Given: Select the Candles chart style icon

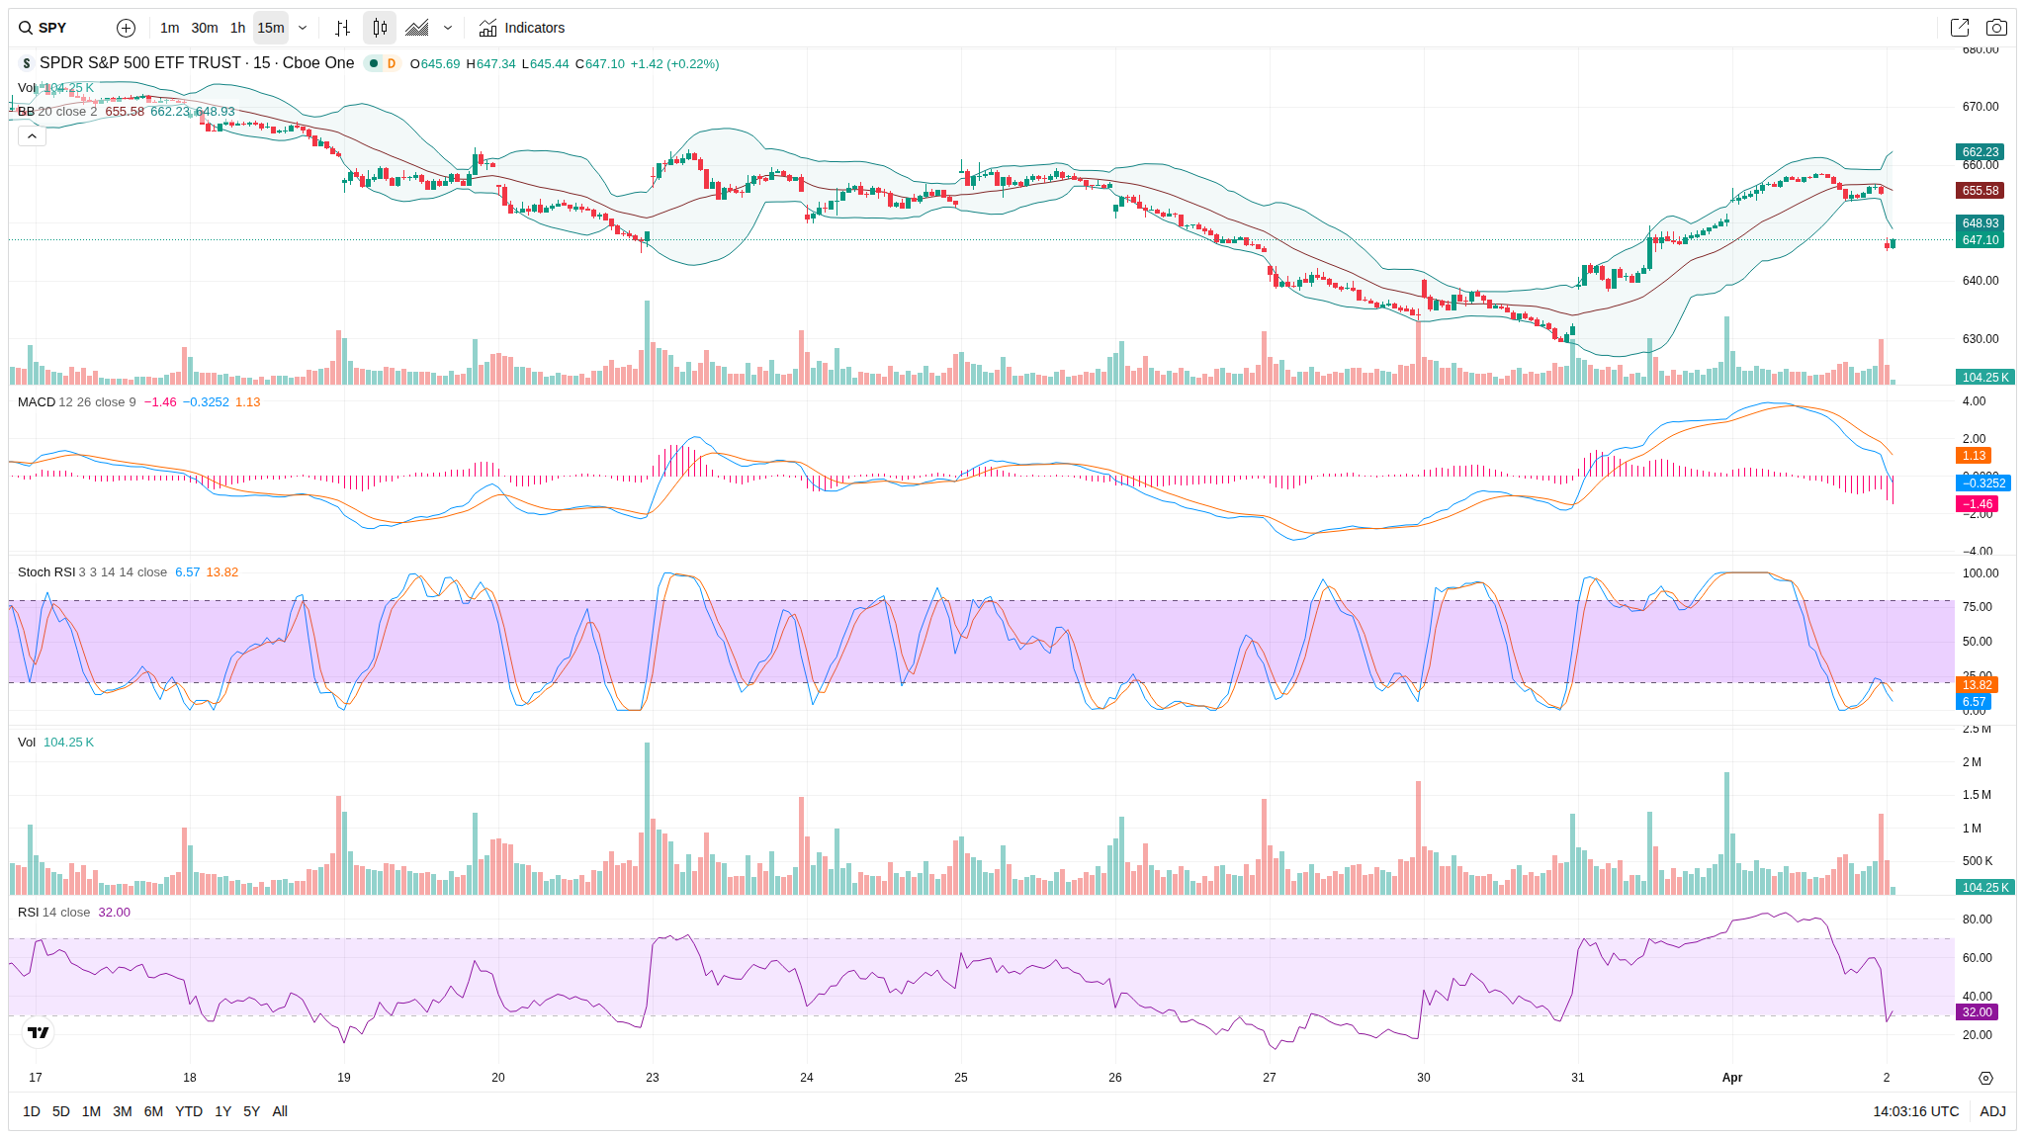Looking at the screenshot, I should click(380, 28).
